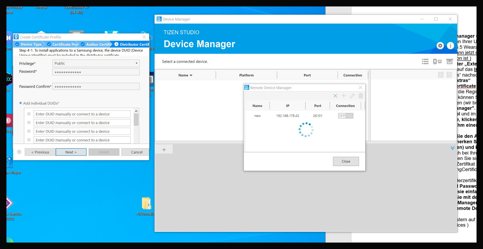This screenshot has height=249, width=483.
Task: Click the blue X scan icon in Remote Device Manager
Action: (x=335, y=96)
